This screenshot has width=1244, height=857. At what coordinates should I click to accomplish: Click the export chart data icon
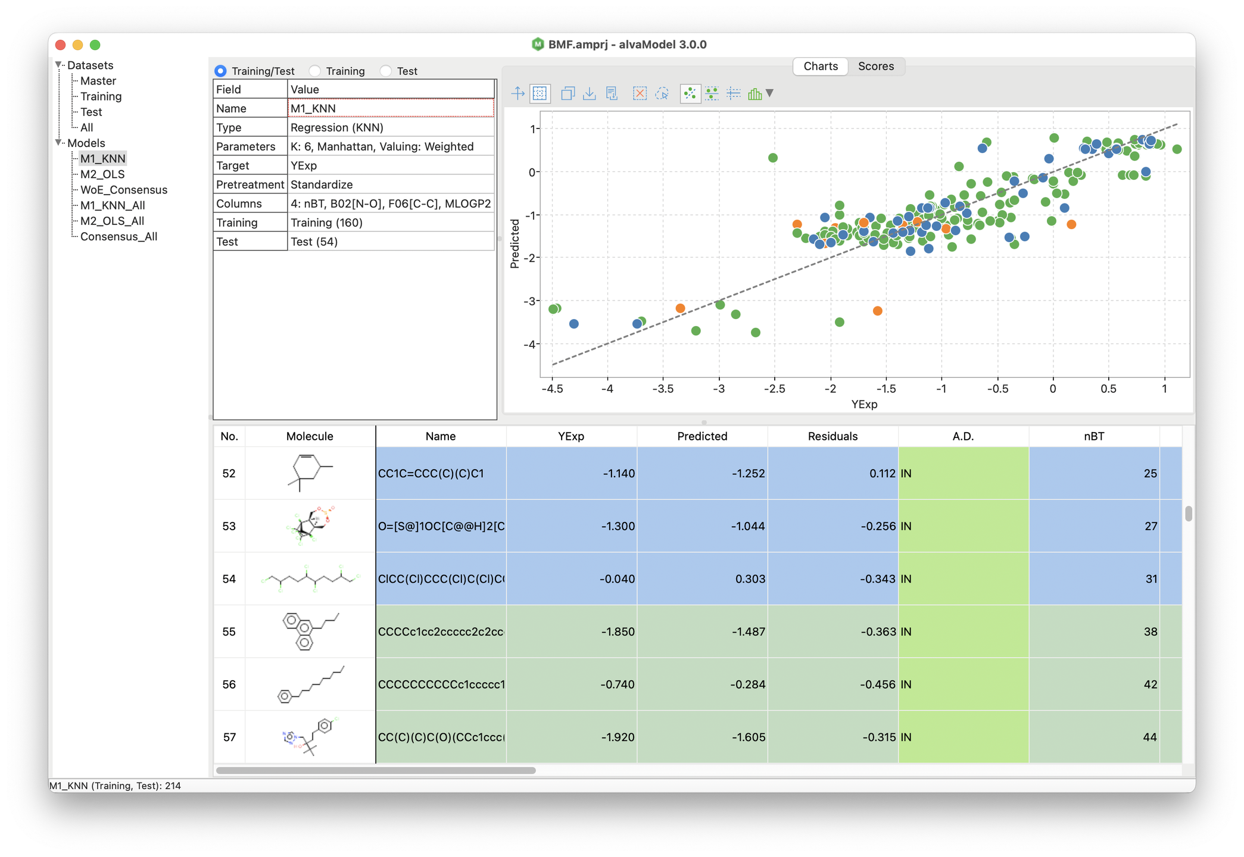coord(612,93)
